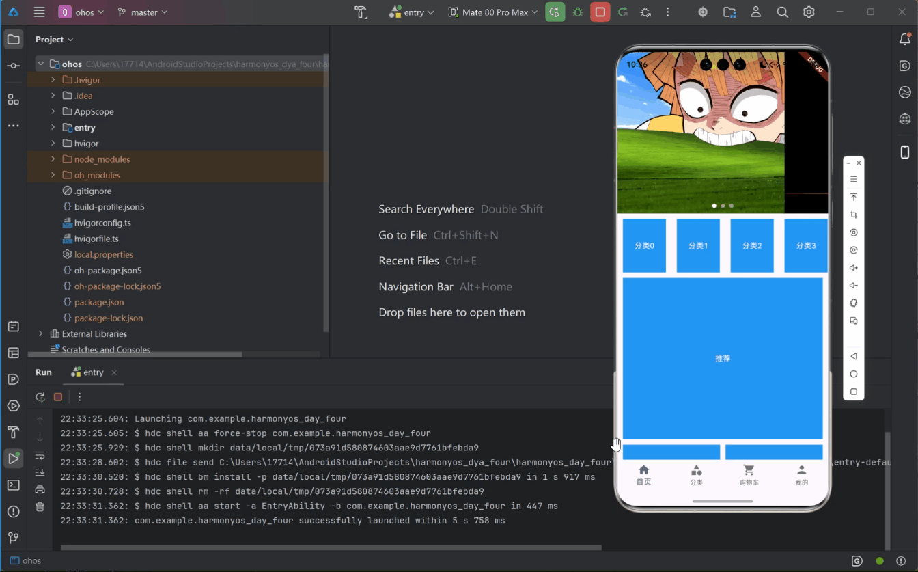Click the account profile icon
This screenshot has width=918, height=572.
756,12
